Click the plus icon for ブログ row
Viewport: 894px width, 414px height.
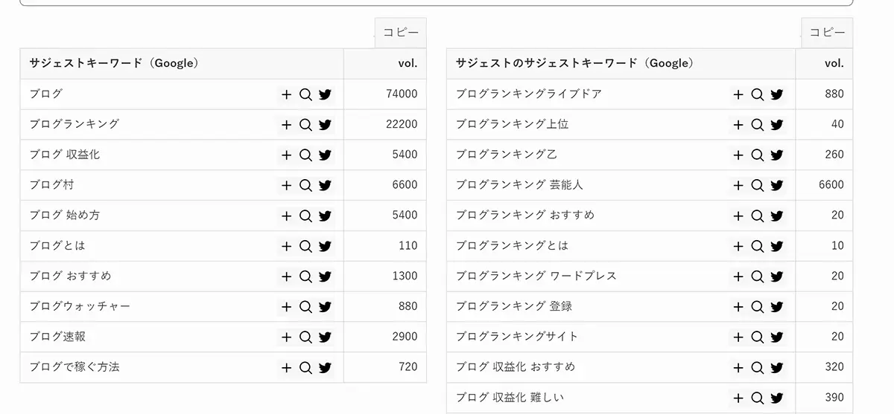pos(286,94)
